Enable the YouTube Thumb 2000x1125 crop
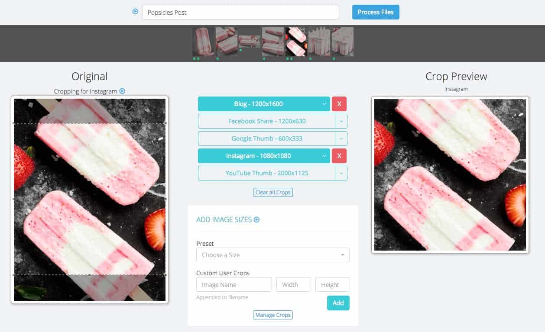 267,173
